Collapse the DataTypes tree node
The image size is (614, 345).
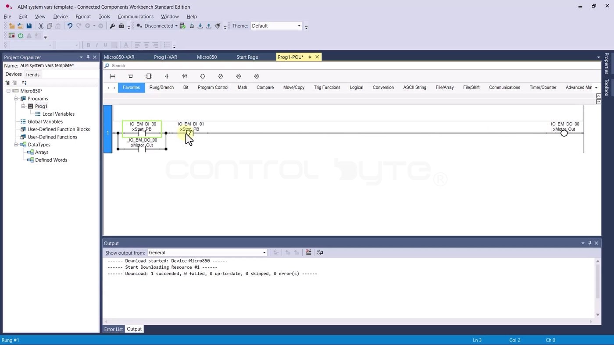click(16, 145)
